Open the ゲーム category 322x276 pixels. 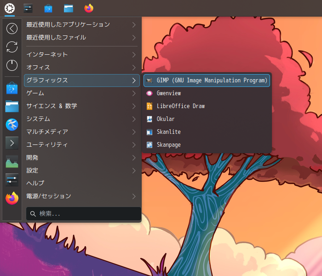82,93
